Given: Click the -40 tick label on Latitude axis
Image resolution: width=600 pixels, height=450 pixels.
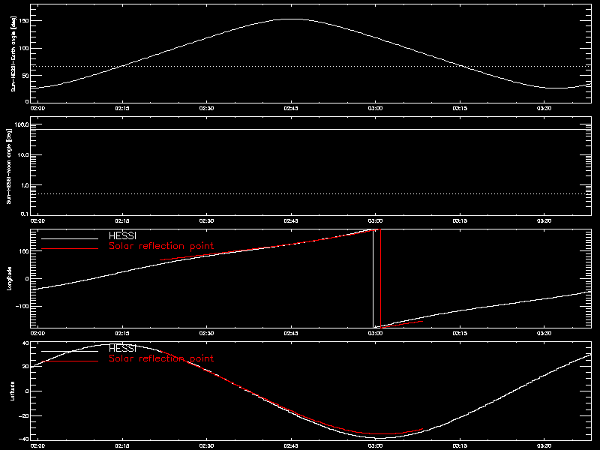Looking at the screenshot, I should 25,439.
